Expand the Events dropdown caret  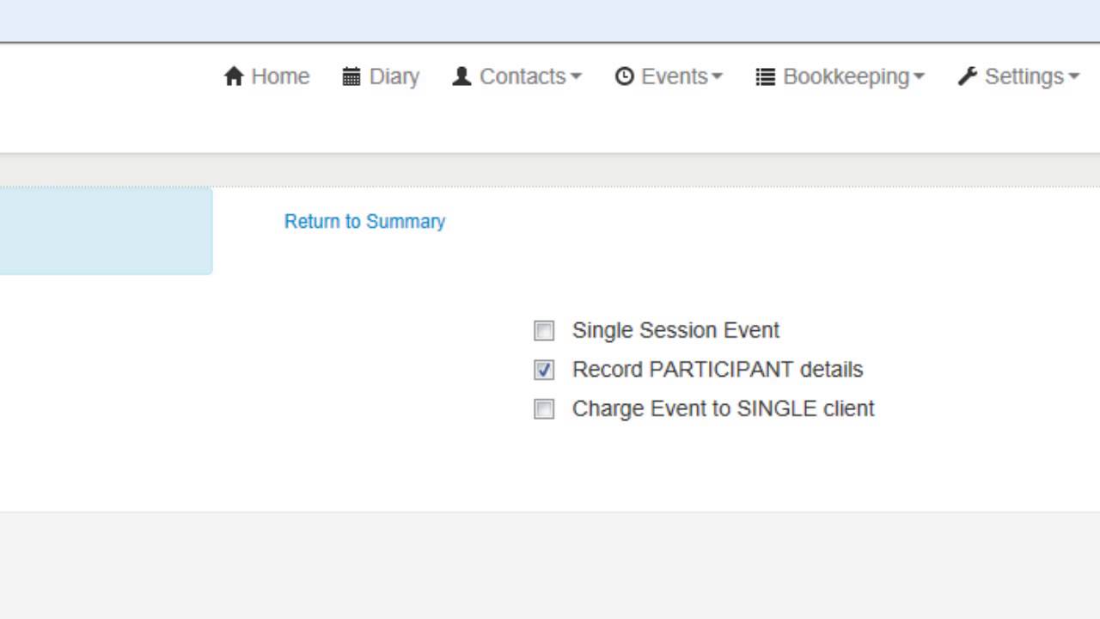tap(717, 77)
